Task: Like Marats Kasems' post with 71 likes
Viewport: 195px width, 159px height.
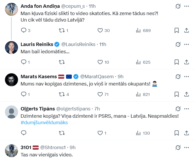Action: pos(100,94)
